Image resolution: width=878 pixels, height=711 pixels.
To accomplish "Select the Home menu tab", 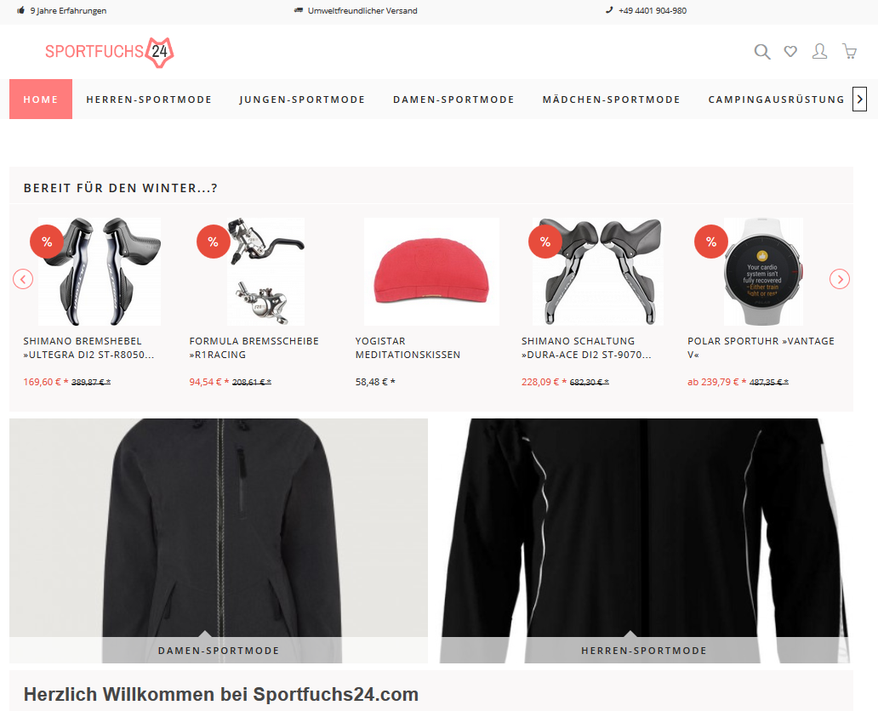I will (x=41, y=100).
